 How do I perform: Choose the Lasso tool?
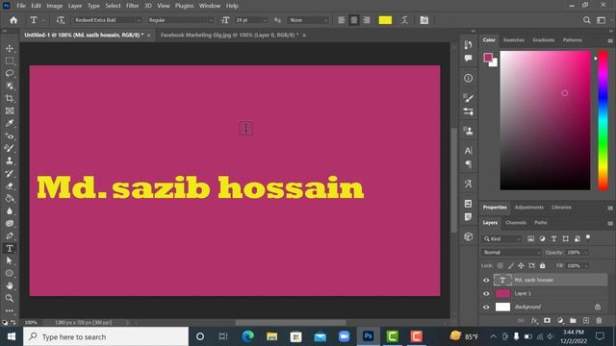10,73
